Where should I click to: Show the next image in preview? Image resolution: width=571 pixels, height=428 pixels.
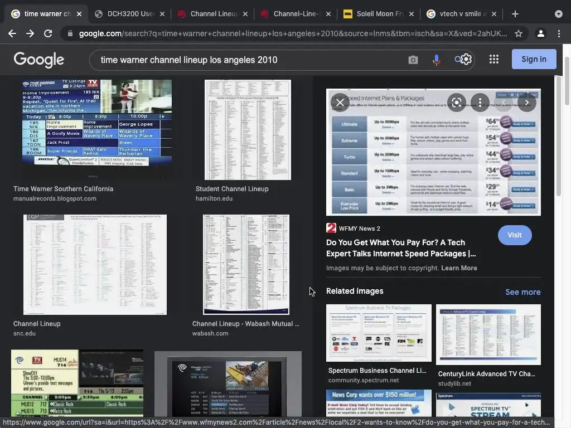(526, 103)
